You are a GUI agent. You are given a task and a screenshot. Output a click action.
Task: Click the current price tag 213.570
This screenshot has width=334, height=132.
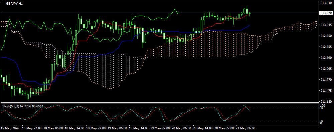tap(326, 13)
